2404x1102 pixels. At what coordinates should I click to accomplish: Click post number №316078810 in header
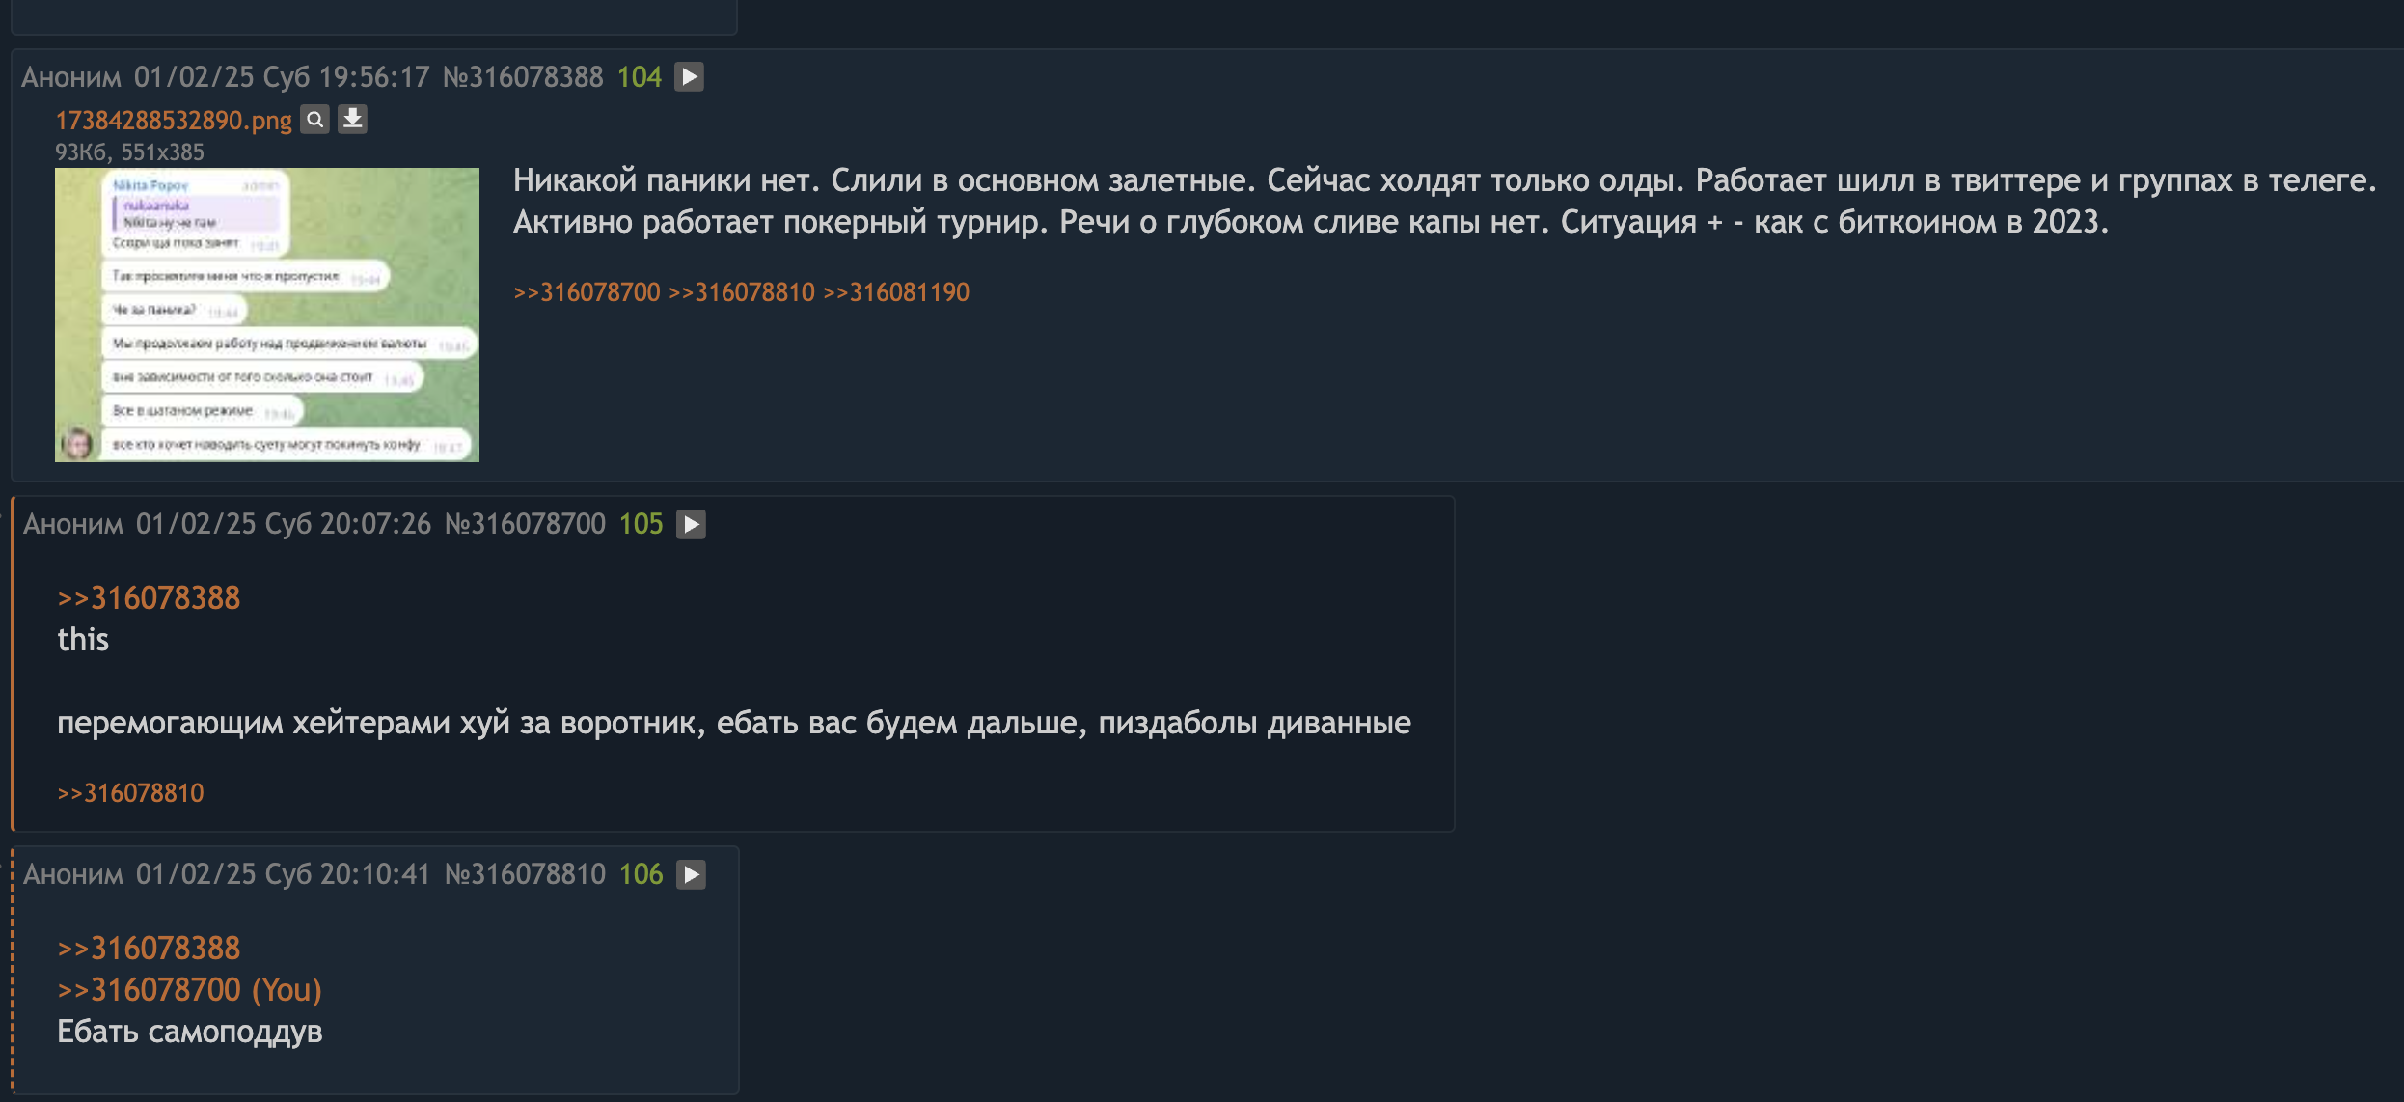click(x=525, y=874)
